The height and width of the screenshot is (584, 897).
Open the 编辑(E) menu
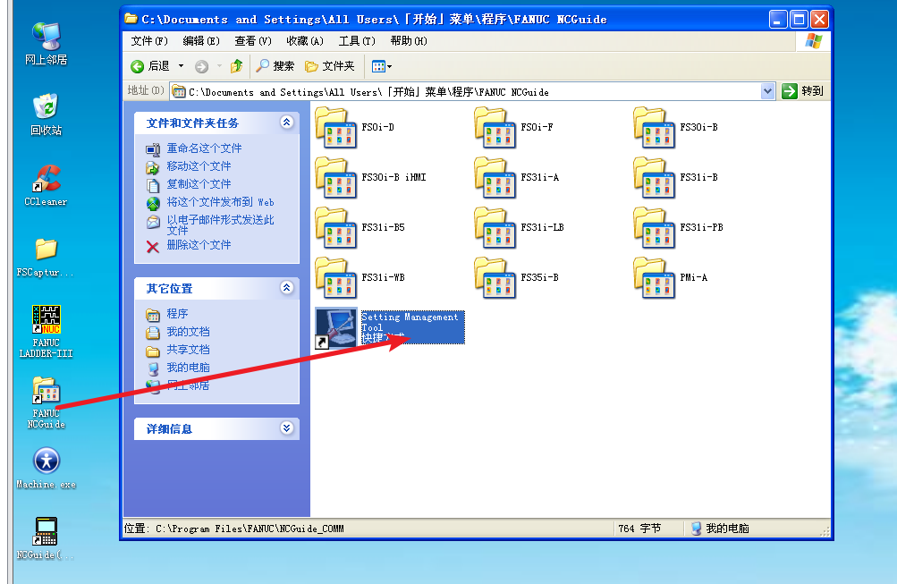tap(201, 41)
